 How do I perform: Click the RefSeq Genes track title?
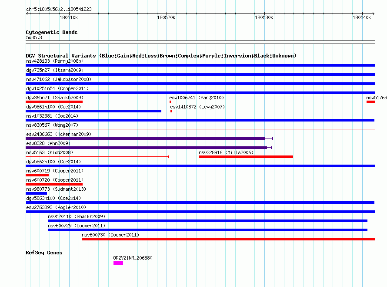pyautogui.click(x=44, y=253)
